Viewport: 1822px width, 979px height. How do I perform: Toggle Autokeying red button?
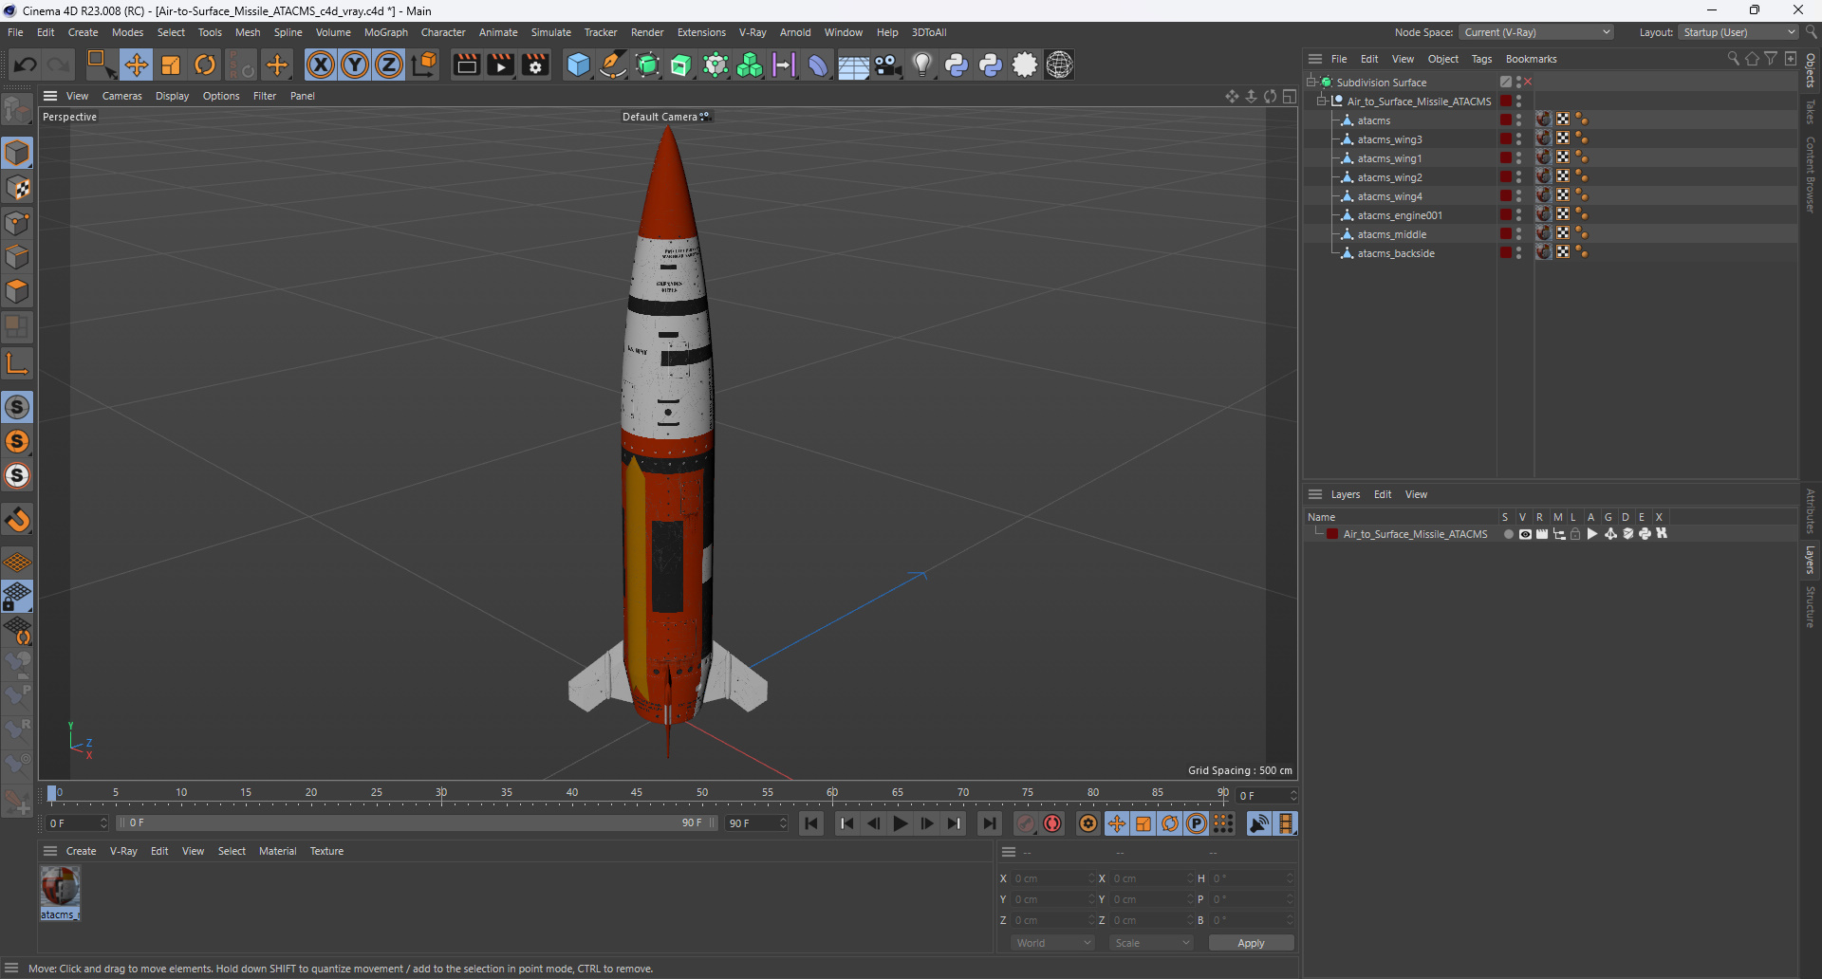[1052, 823]
